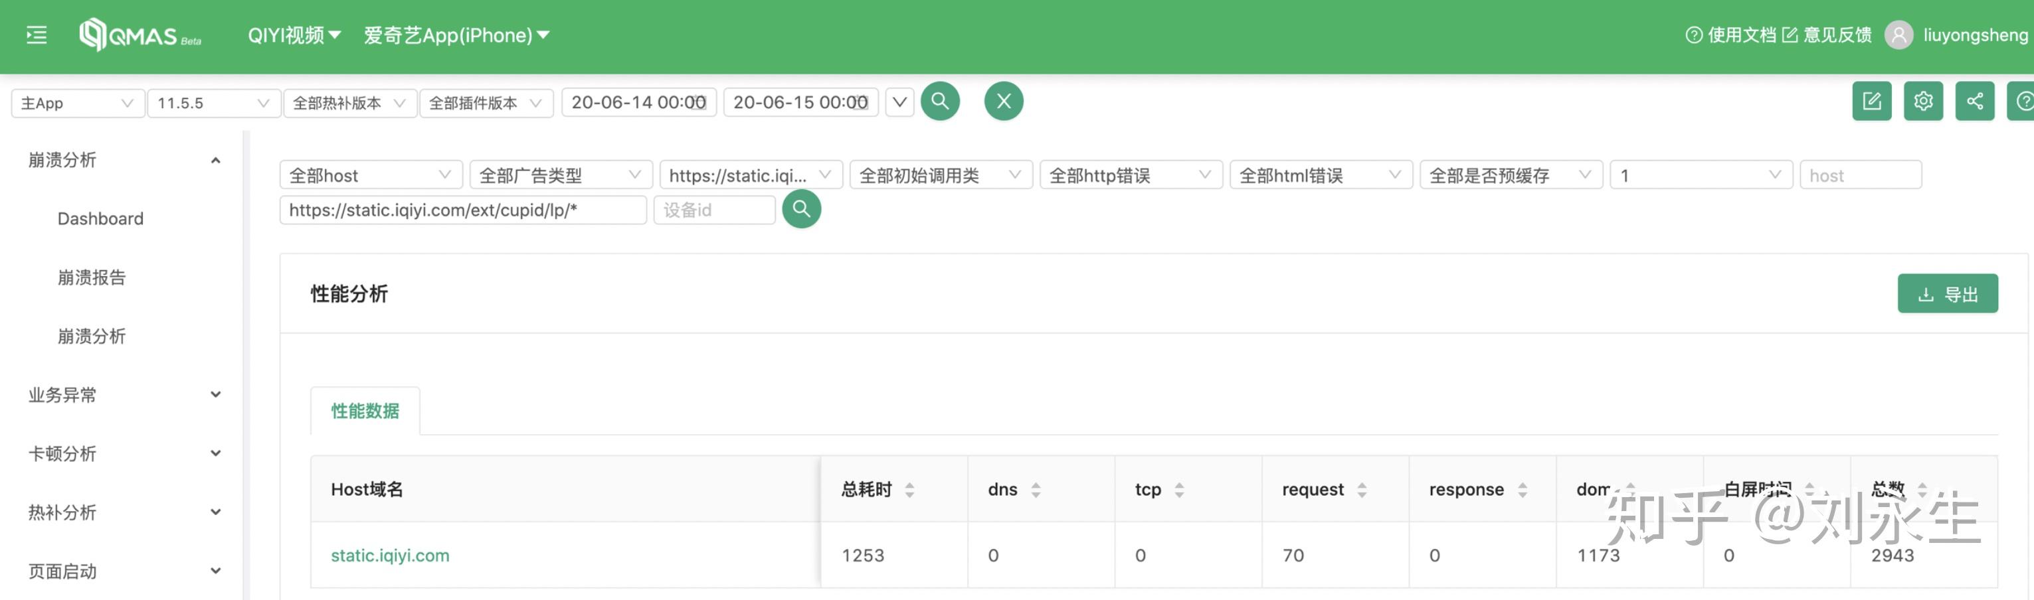Clear filters with the X icon

(1004, 101)
